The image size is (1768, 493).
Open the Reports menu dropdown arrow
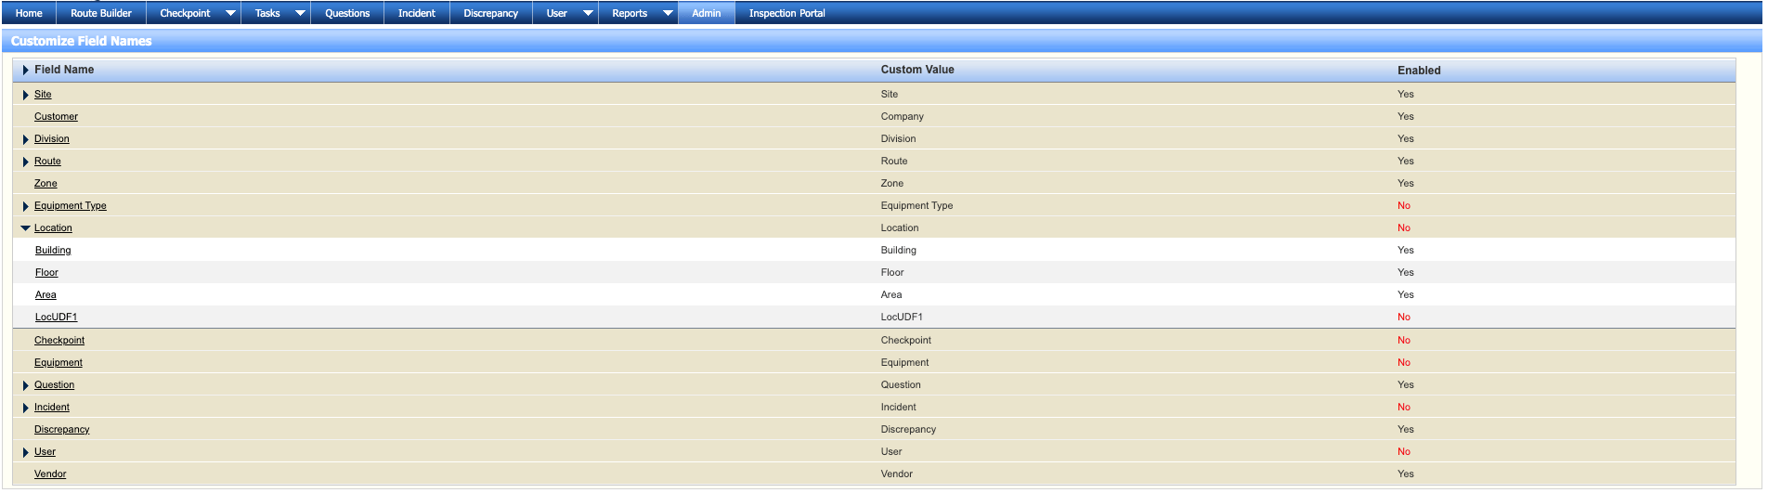pos(668,13)
